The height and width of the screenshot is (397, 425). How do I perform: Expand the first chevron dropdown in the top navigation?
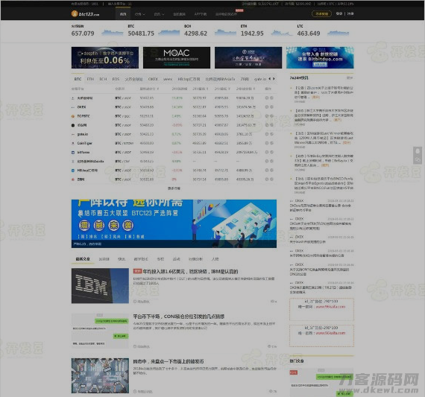(140, 14)
